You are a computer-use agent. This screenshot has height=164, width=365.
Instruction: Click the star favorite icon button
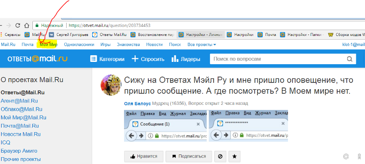[235, 156]
